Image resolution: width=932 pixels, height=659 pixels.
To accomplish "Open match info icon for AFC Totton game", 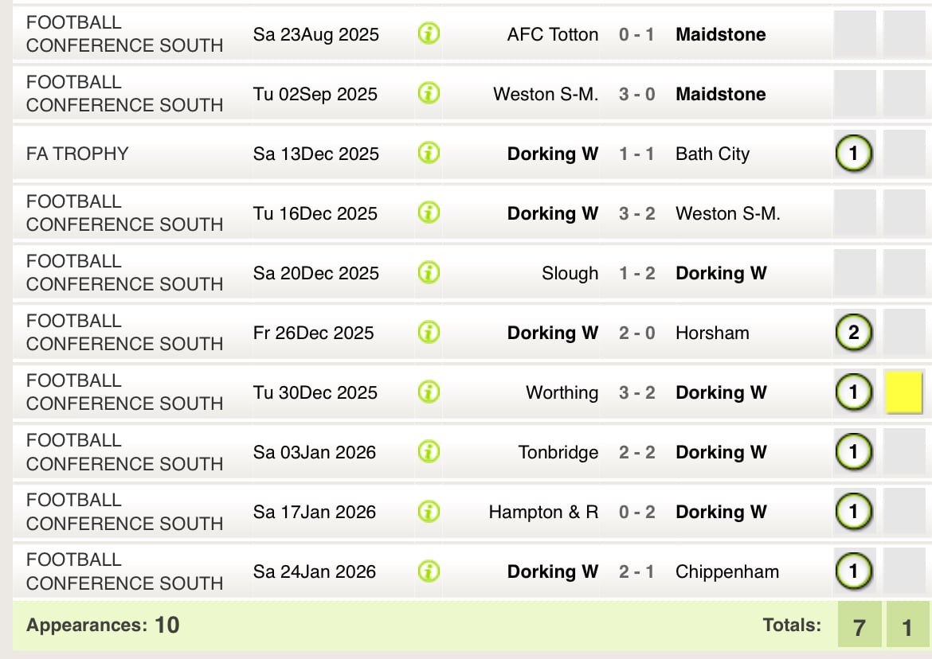I will pyautogui.click(x=429, y=33).
